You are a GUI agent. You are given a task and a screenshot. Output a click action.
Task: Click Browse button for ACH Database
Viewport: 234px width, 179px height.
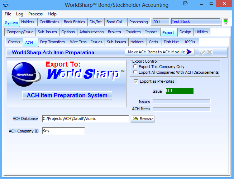143,119
